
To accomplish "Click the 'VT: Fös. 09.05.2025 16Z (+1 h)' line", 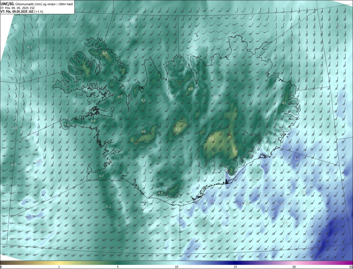I will (x=22, y=12).
